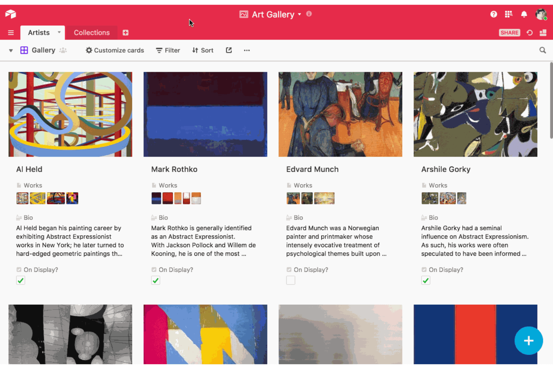Image resolution: width=553 pixels, height=369 pixels.
Task: Open the help question mark icon
Action: [494, 14]
